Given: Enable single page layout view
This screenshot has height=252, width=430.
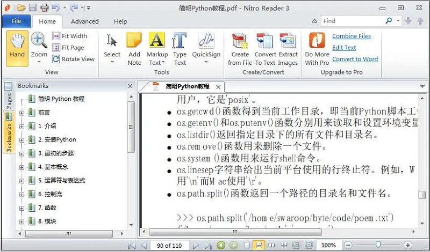Looking at the screenshot, I should (x=247, y=245).
